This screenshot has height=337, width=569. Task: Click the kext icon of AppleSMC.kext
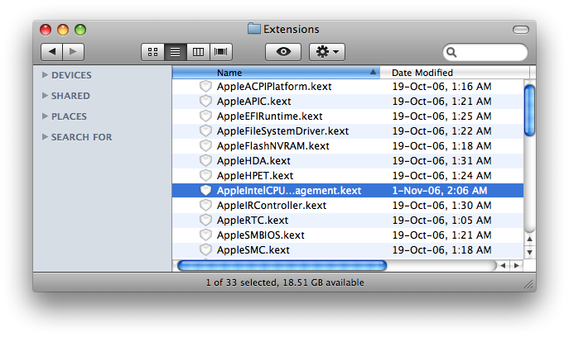pos(205,249)
